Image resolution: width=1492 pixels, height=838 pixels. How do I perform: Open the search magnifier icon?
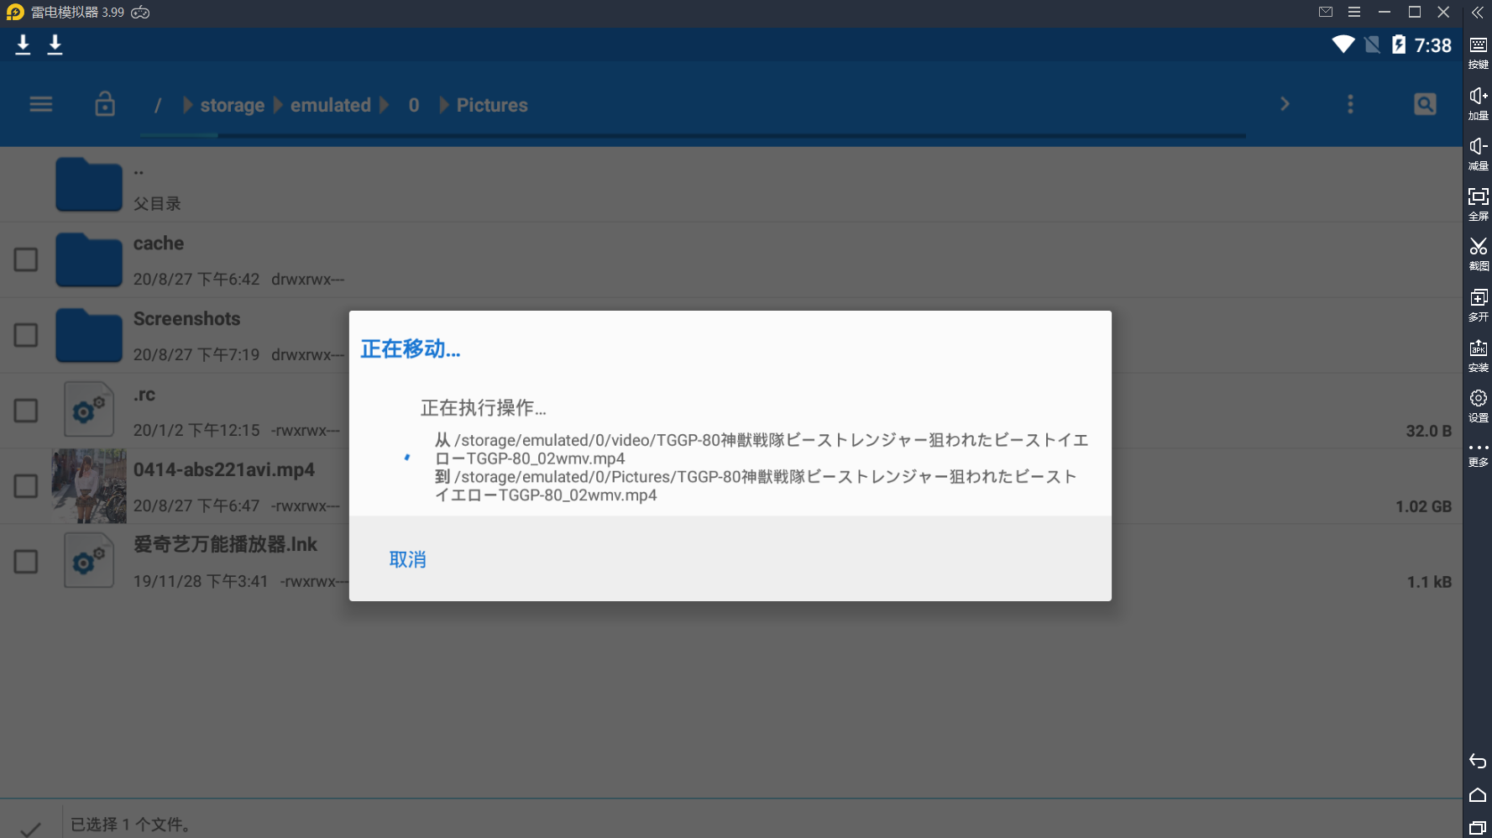coord(1424,104)
